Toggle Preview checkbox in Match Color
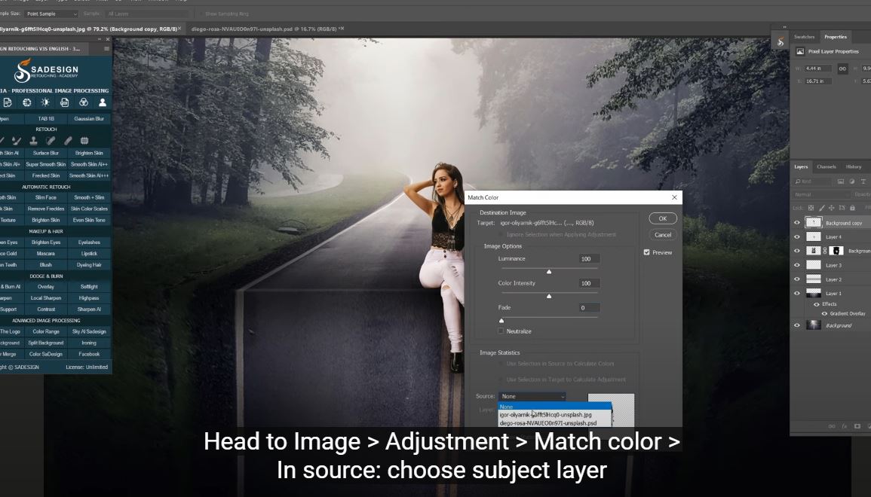The image size is (871, 497). (646, 252)
